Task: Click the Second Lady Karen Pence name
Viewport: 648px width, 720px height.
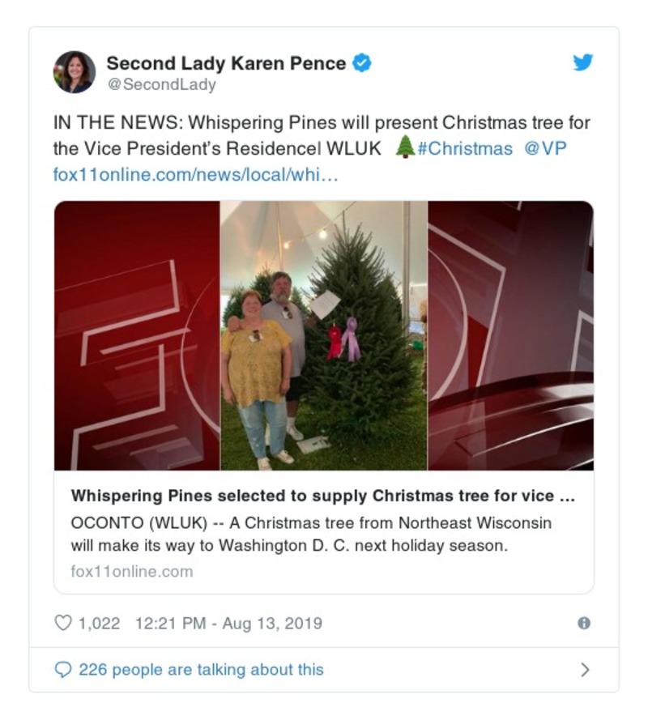Action: (x=226, y=63)
